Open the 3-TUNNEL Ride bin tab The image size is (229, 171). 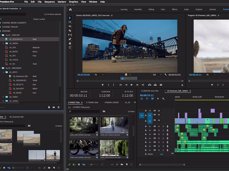[x=92, y=102]
